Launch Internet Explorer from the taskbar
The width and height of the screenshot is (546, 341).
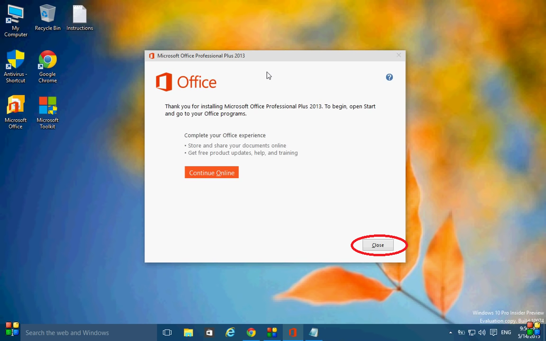(x=230, y=332)
